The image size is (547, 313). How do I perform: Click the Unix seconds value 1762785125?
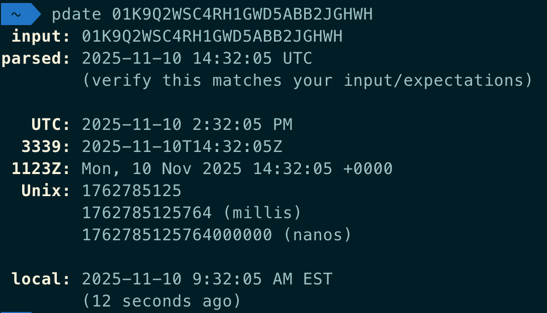[x=132, y=191]
